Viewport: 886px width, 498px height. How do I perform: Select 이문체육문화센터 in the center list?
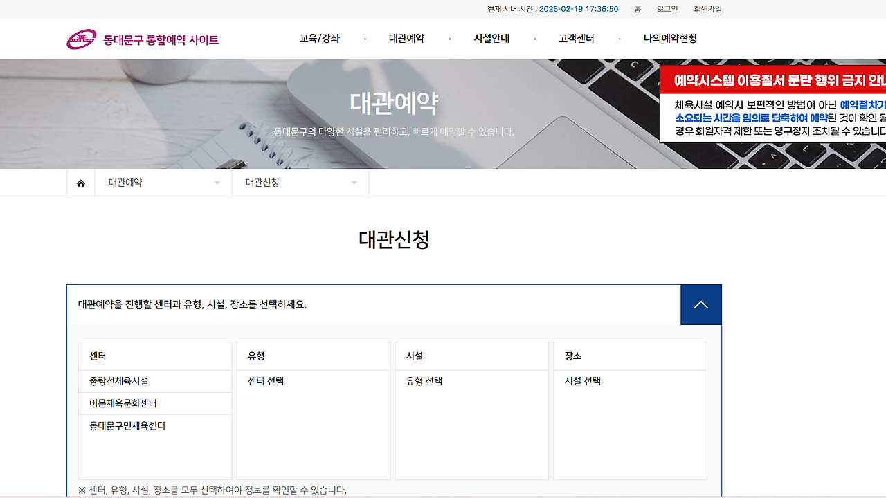click(x=155, y=403)
